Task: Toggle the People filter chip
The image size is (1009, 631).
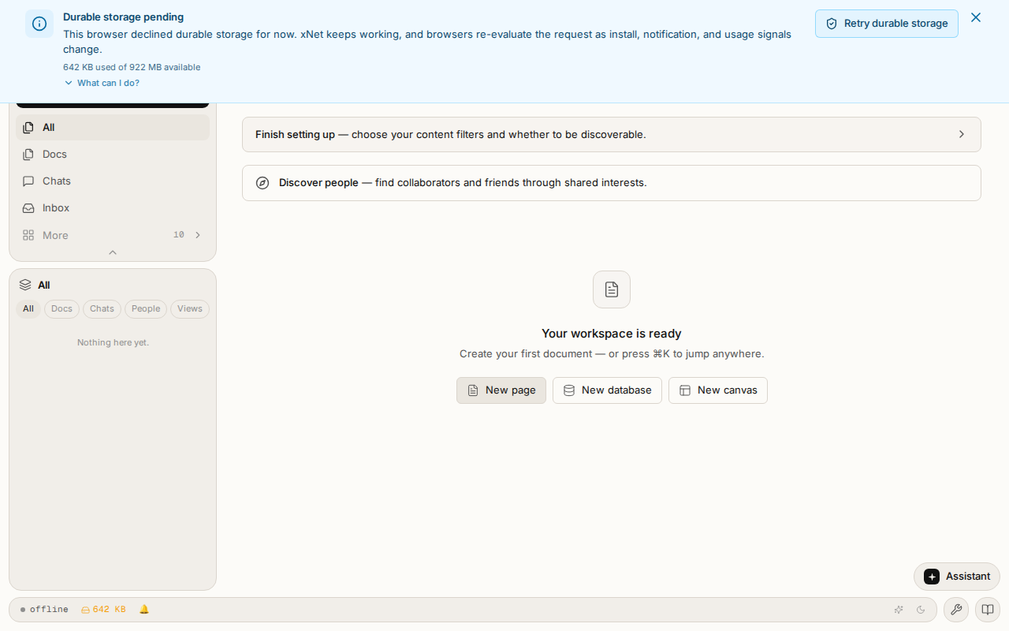Action: coord(146,309)
